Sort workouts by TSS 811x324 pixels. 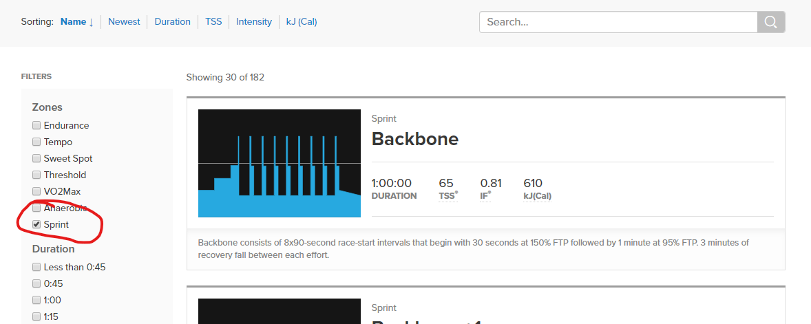point(213,22)
